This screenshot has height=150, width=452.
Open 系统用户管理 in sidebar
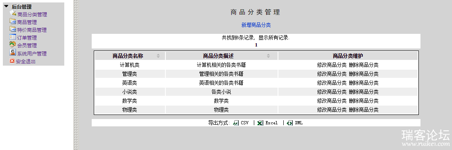click(x=32, y=53)
